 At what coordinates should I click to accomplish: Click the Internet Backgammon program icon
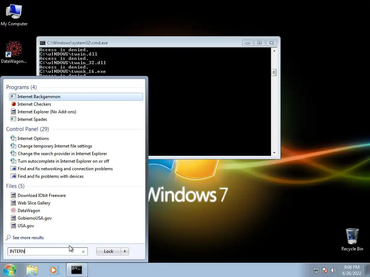click(x=13, y=97)
